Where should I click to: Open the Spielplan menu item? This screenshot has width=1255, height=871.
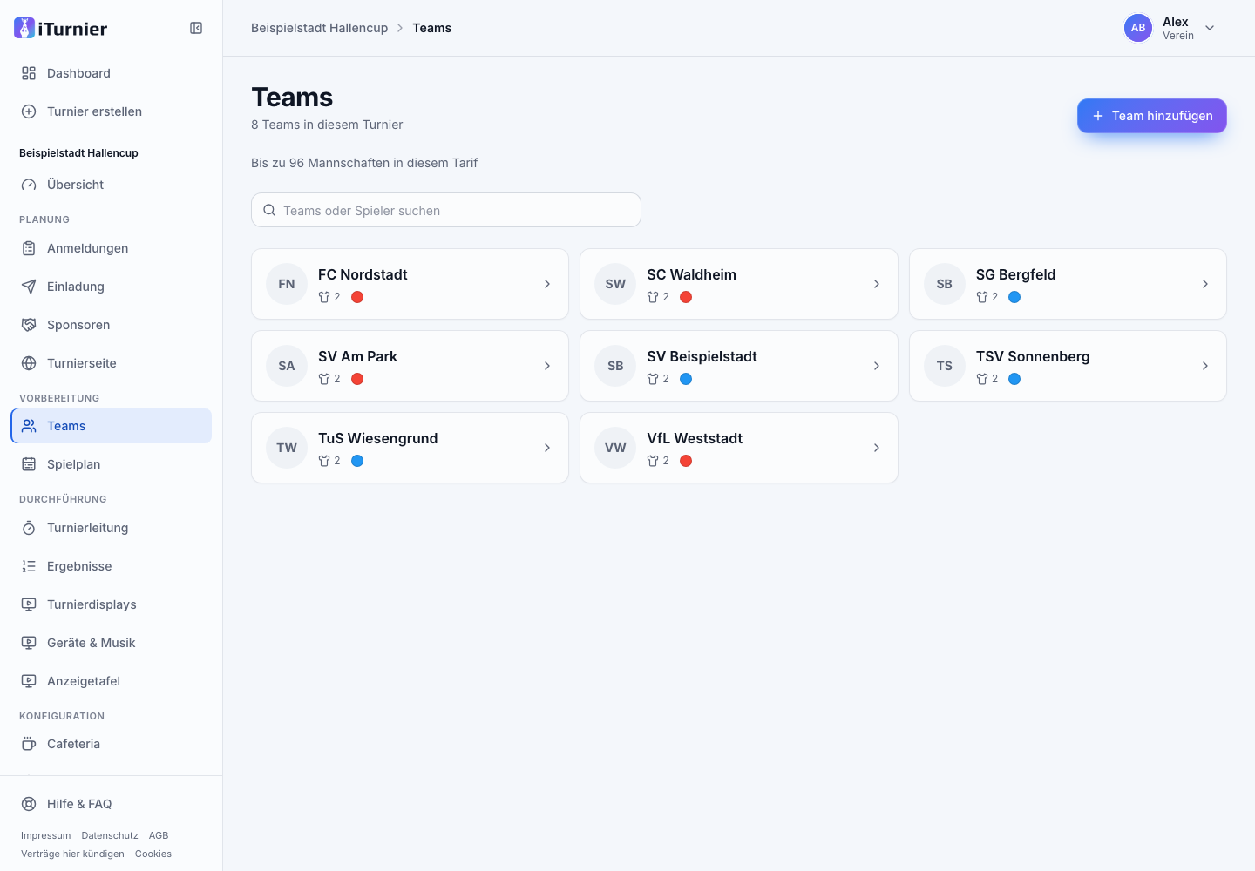(x=112, y=464)
